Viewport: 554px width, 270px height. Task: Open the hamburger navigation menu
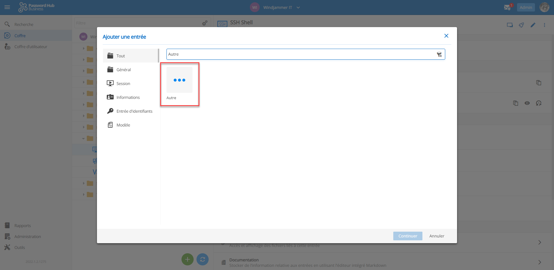[x=7, y=7]
